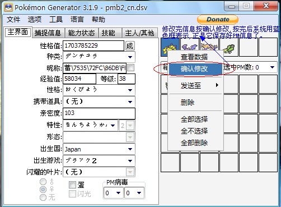The height and width of the screenshot is (207, 281).
Task: Click the 亲密度 field showing 103
Action: (99, 113)
